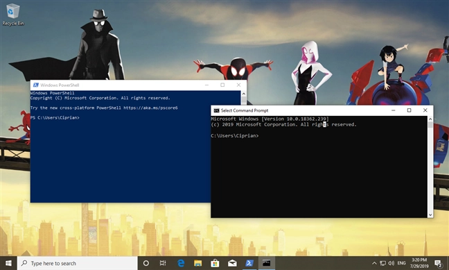Click the Windows PowerShell title bar text
This screenshot has width=449, height=270.
60,85
